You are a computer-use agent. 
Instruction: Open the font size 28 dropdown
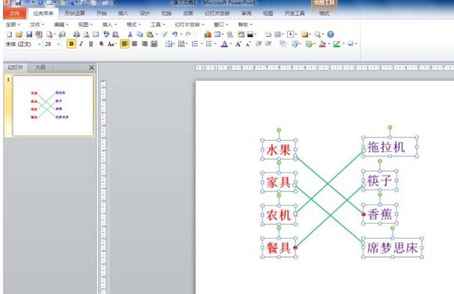(x=52, y=44)
